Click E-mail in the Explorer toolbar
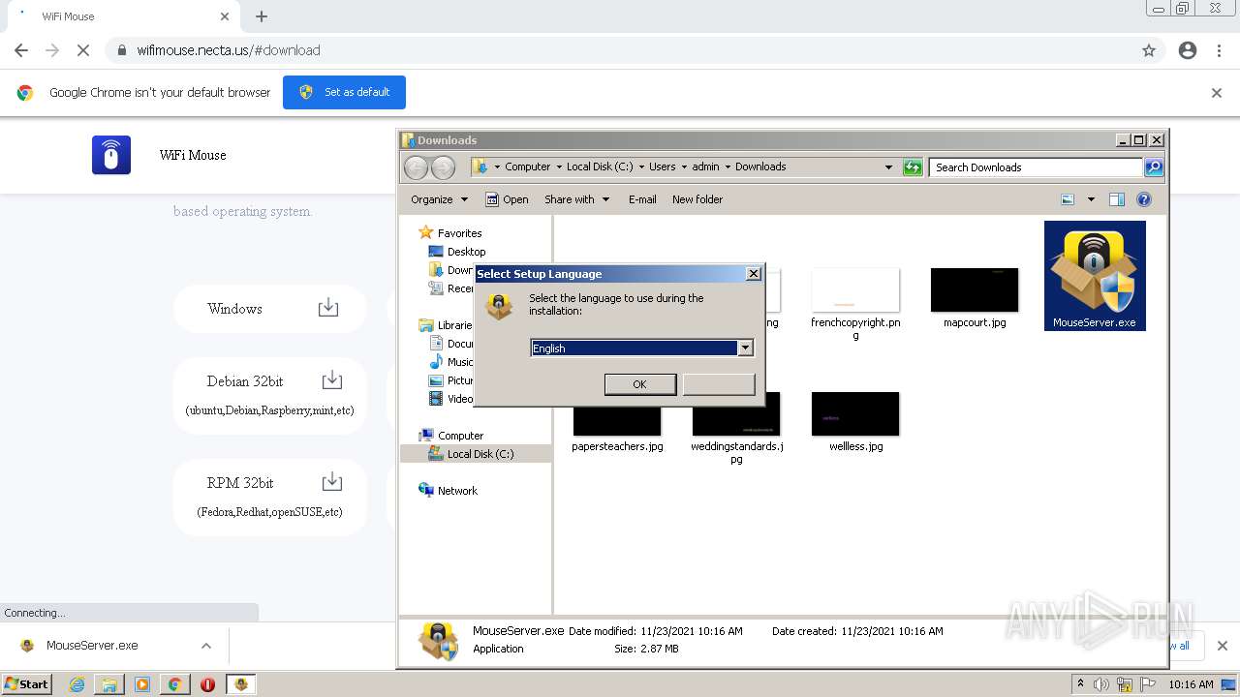 click(x=642, y=199)
